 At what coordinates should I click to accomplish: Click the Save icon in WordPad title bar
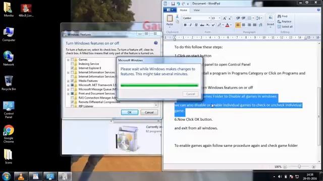[x=173, y=4]
